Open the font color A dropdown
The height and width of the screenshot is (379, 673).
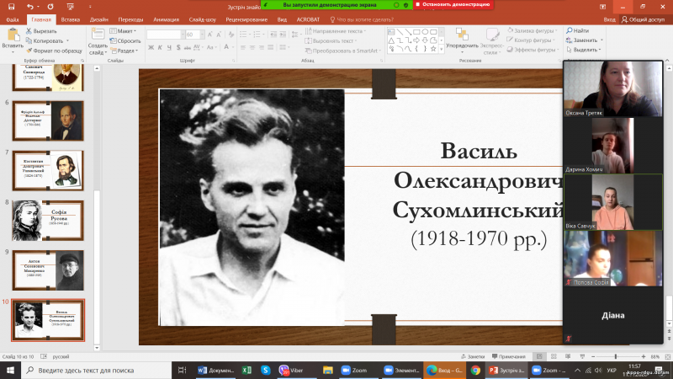(x=232, y=47)
